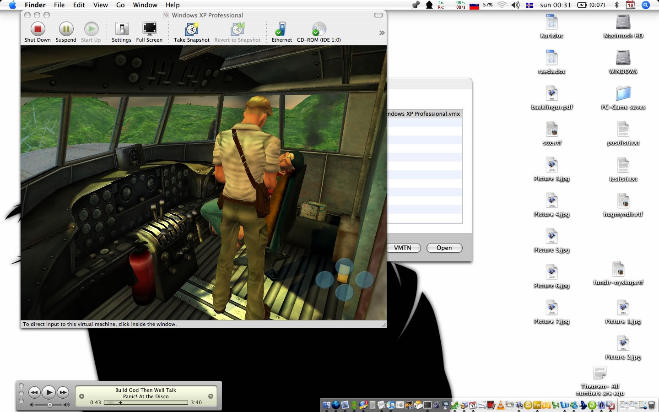The height and width of the screenshot is (412, 659).
Task: Click the left arrow in iTunes display
Action: click(81, 396)
